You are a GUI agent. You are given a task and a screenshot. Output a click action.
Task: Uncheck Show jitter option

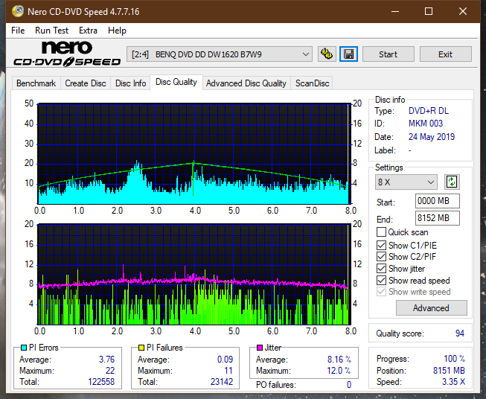pyautogui.click(x=381, y=269)
